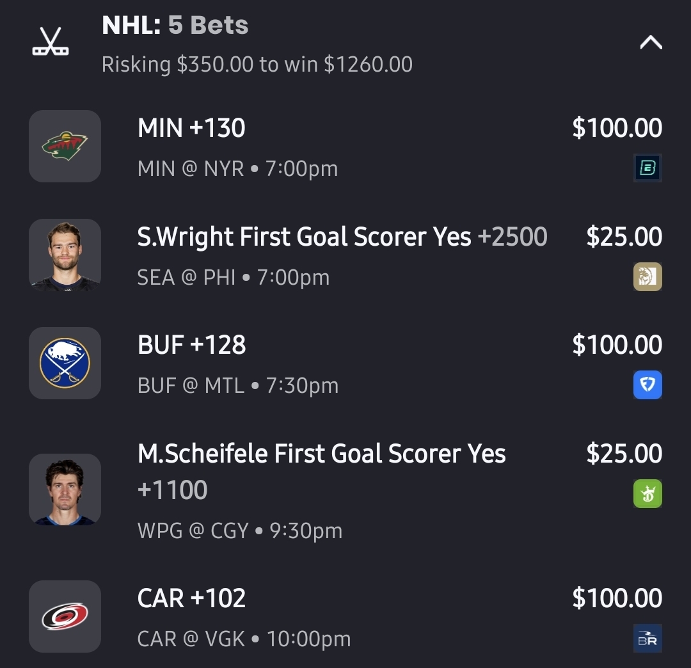
Task: Tap the Buffalo Sabres team logo
Action: pos(65,363)
